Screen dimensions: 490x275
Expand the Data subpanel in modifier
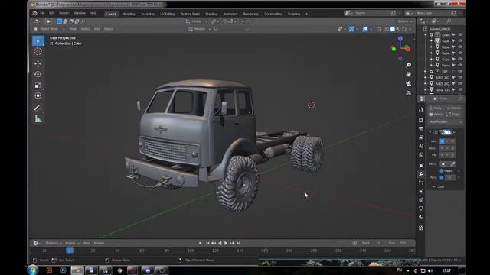(x=434, y=186)
